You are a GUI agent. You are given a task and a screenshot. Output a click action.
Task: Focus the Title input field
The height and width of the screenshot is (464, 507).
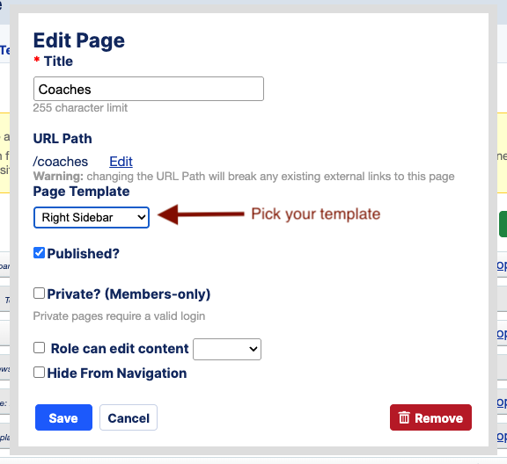tap(149, 89)
